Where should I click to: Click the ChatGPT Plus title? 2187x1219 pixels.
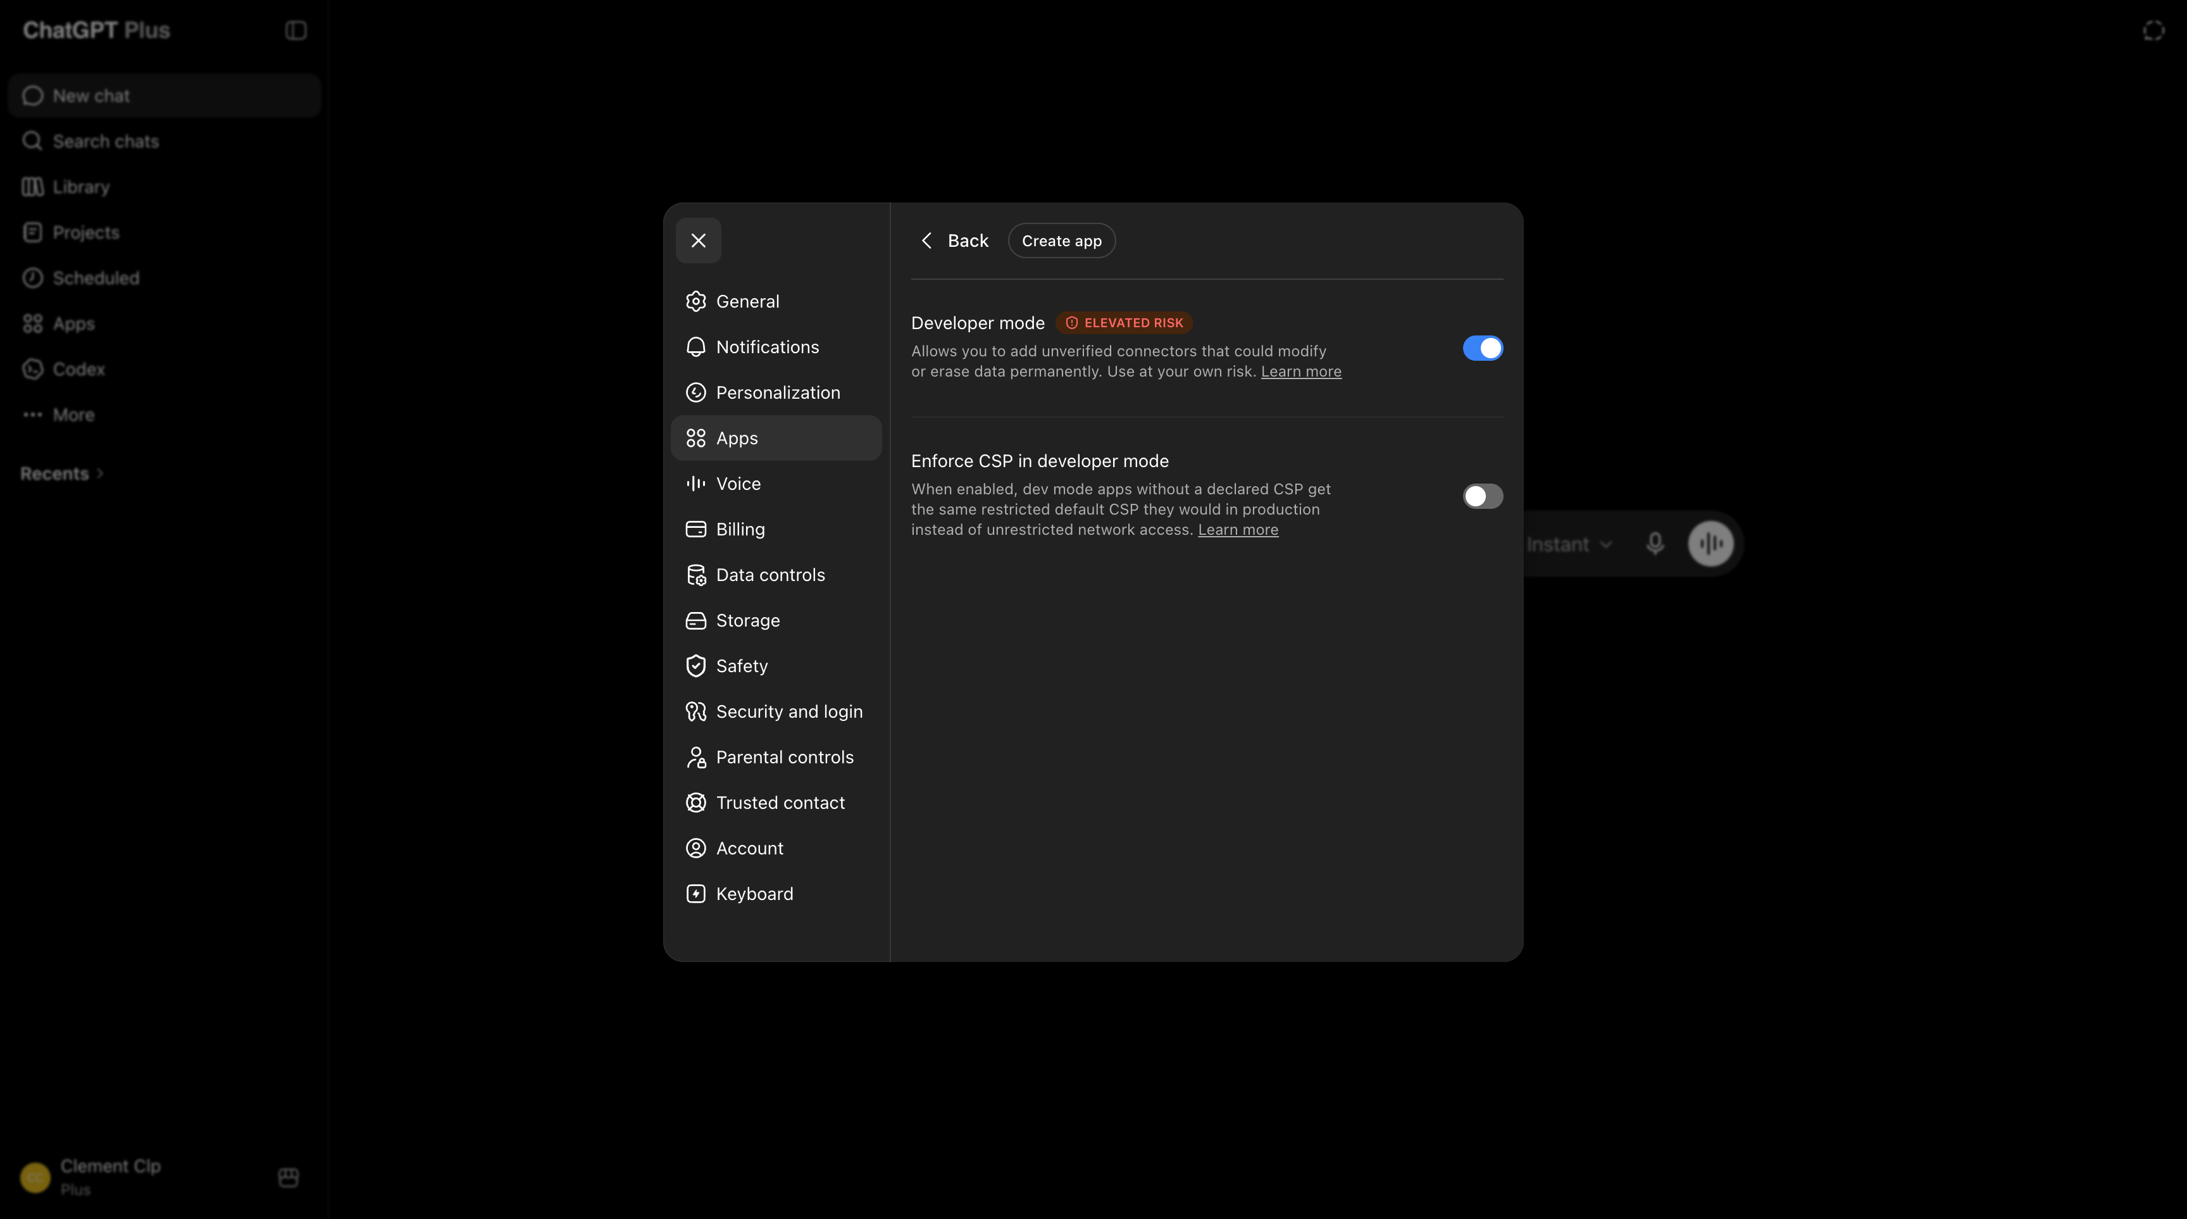coord(96,30)
